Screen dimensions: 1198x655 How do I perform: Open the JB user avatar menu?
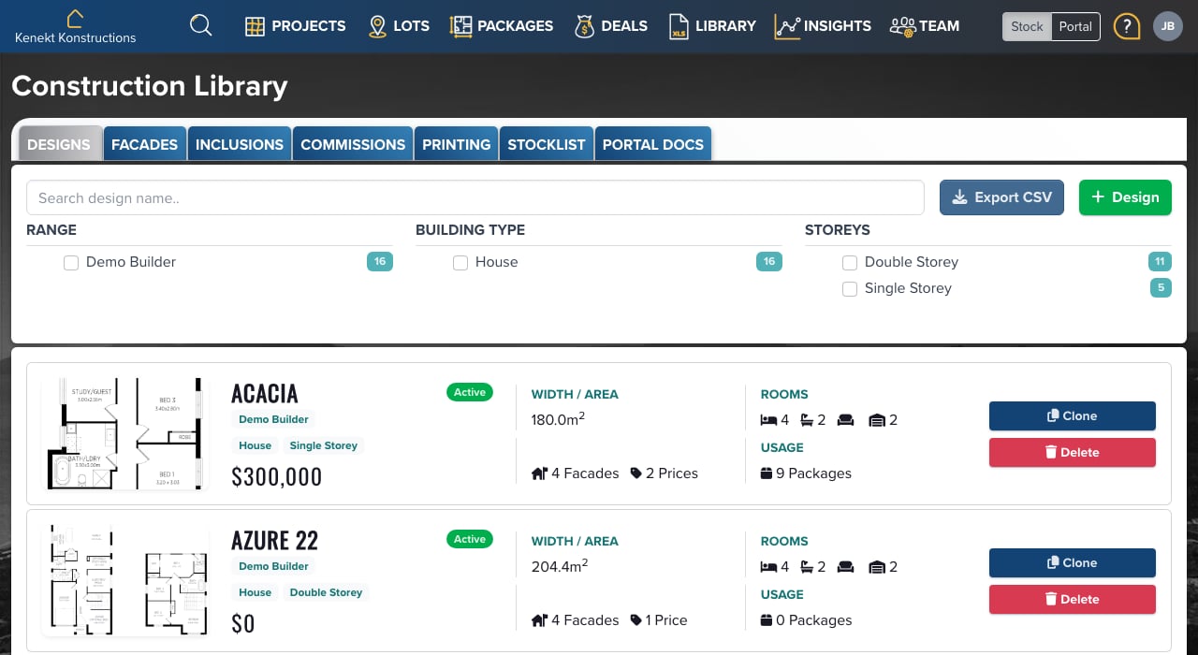tap(1168, 26)
